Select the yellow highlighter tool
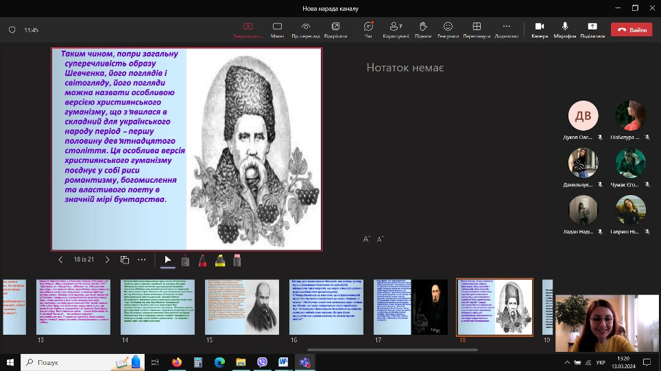This screenshot has height=371, width=661. tap(220, 260)
